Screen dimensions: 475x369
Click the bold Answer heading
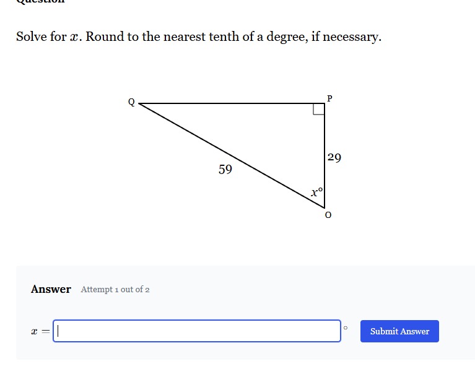click(51, 289)
